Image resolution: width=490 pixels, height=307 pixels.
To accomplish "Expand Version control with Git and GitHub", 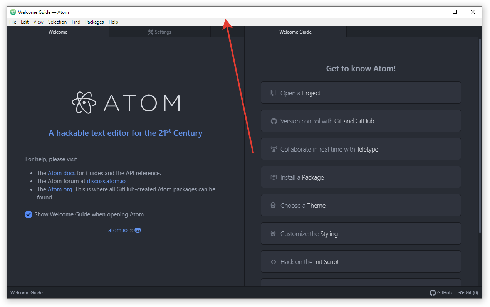I will (x=361, y=121).
